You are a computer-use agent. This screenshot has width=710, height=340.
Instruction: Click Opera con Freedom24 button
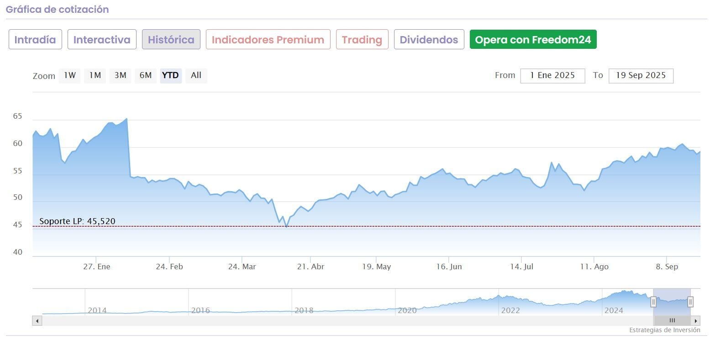pyautogui.click(x=533, y=40)
